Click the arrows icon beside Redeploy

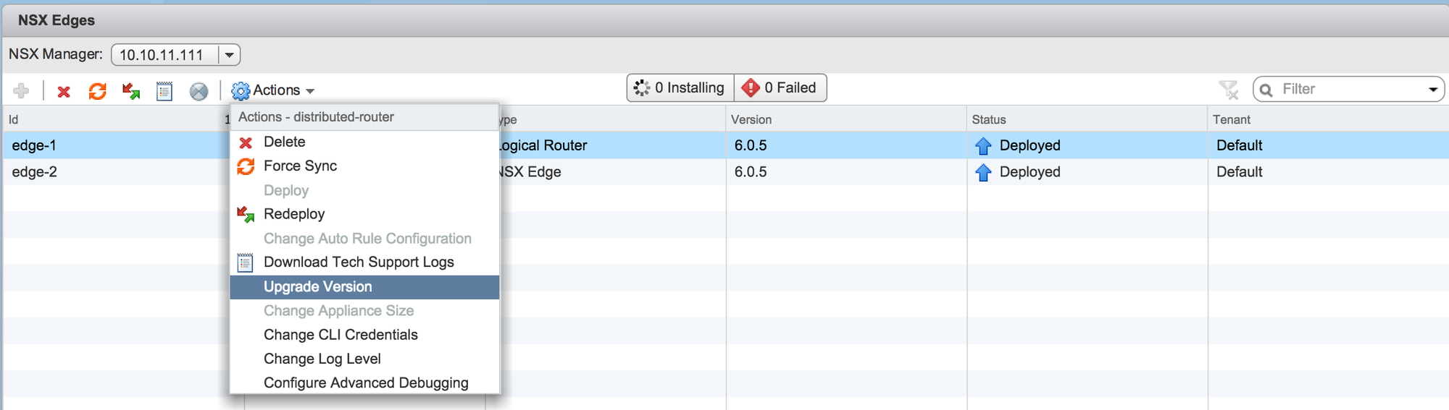click(x=246, y=214)
